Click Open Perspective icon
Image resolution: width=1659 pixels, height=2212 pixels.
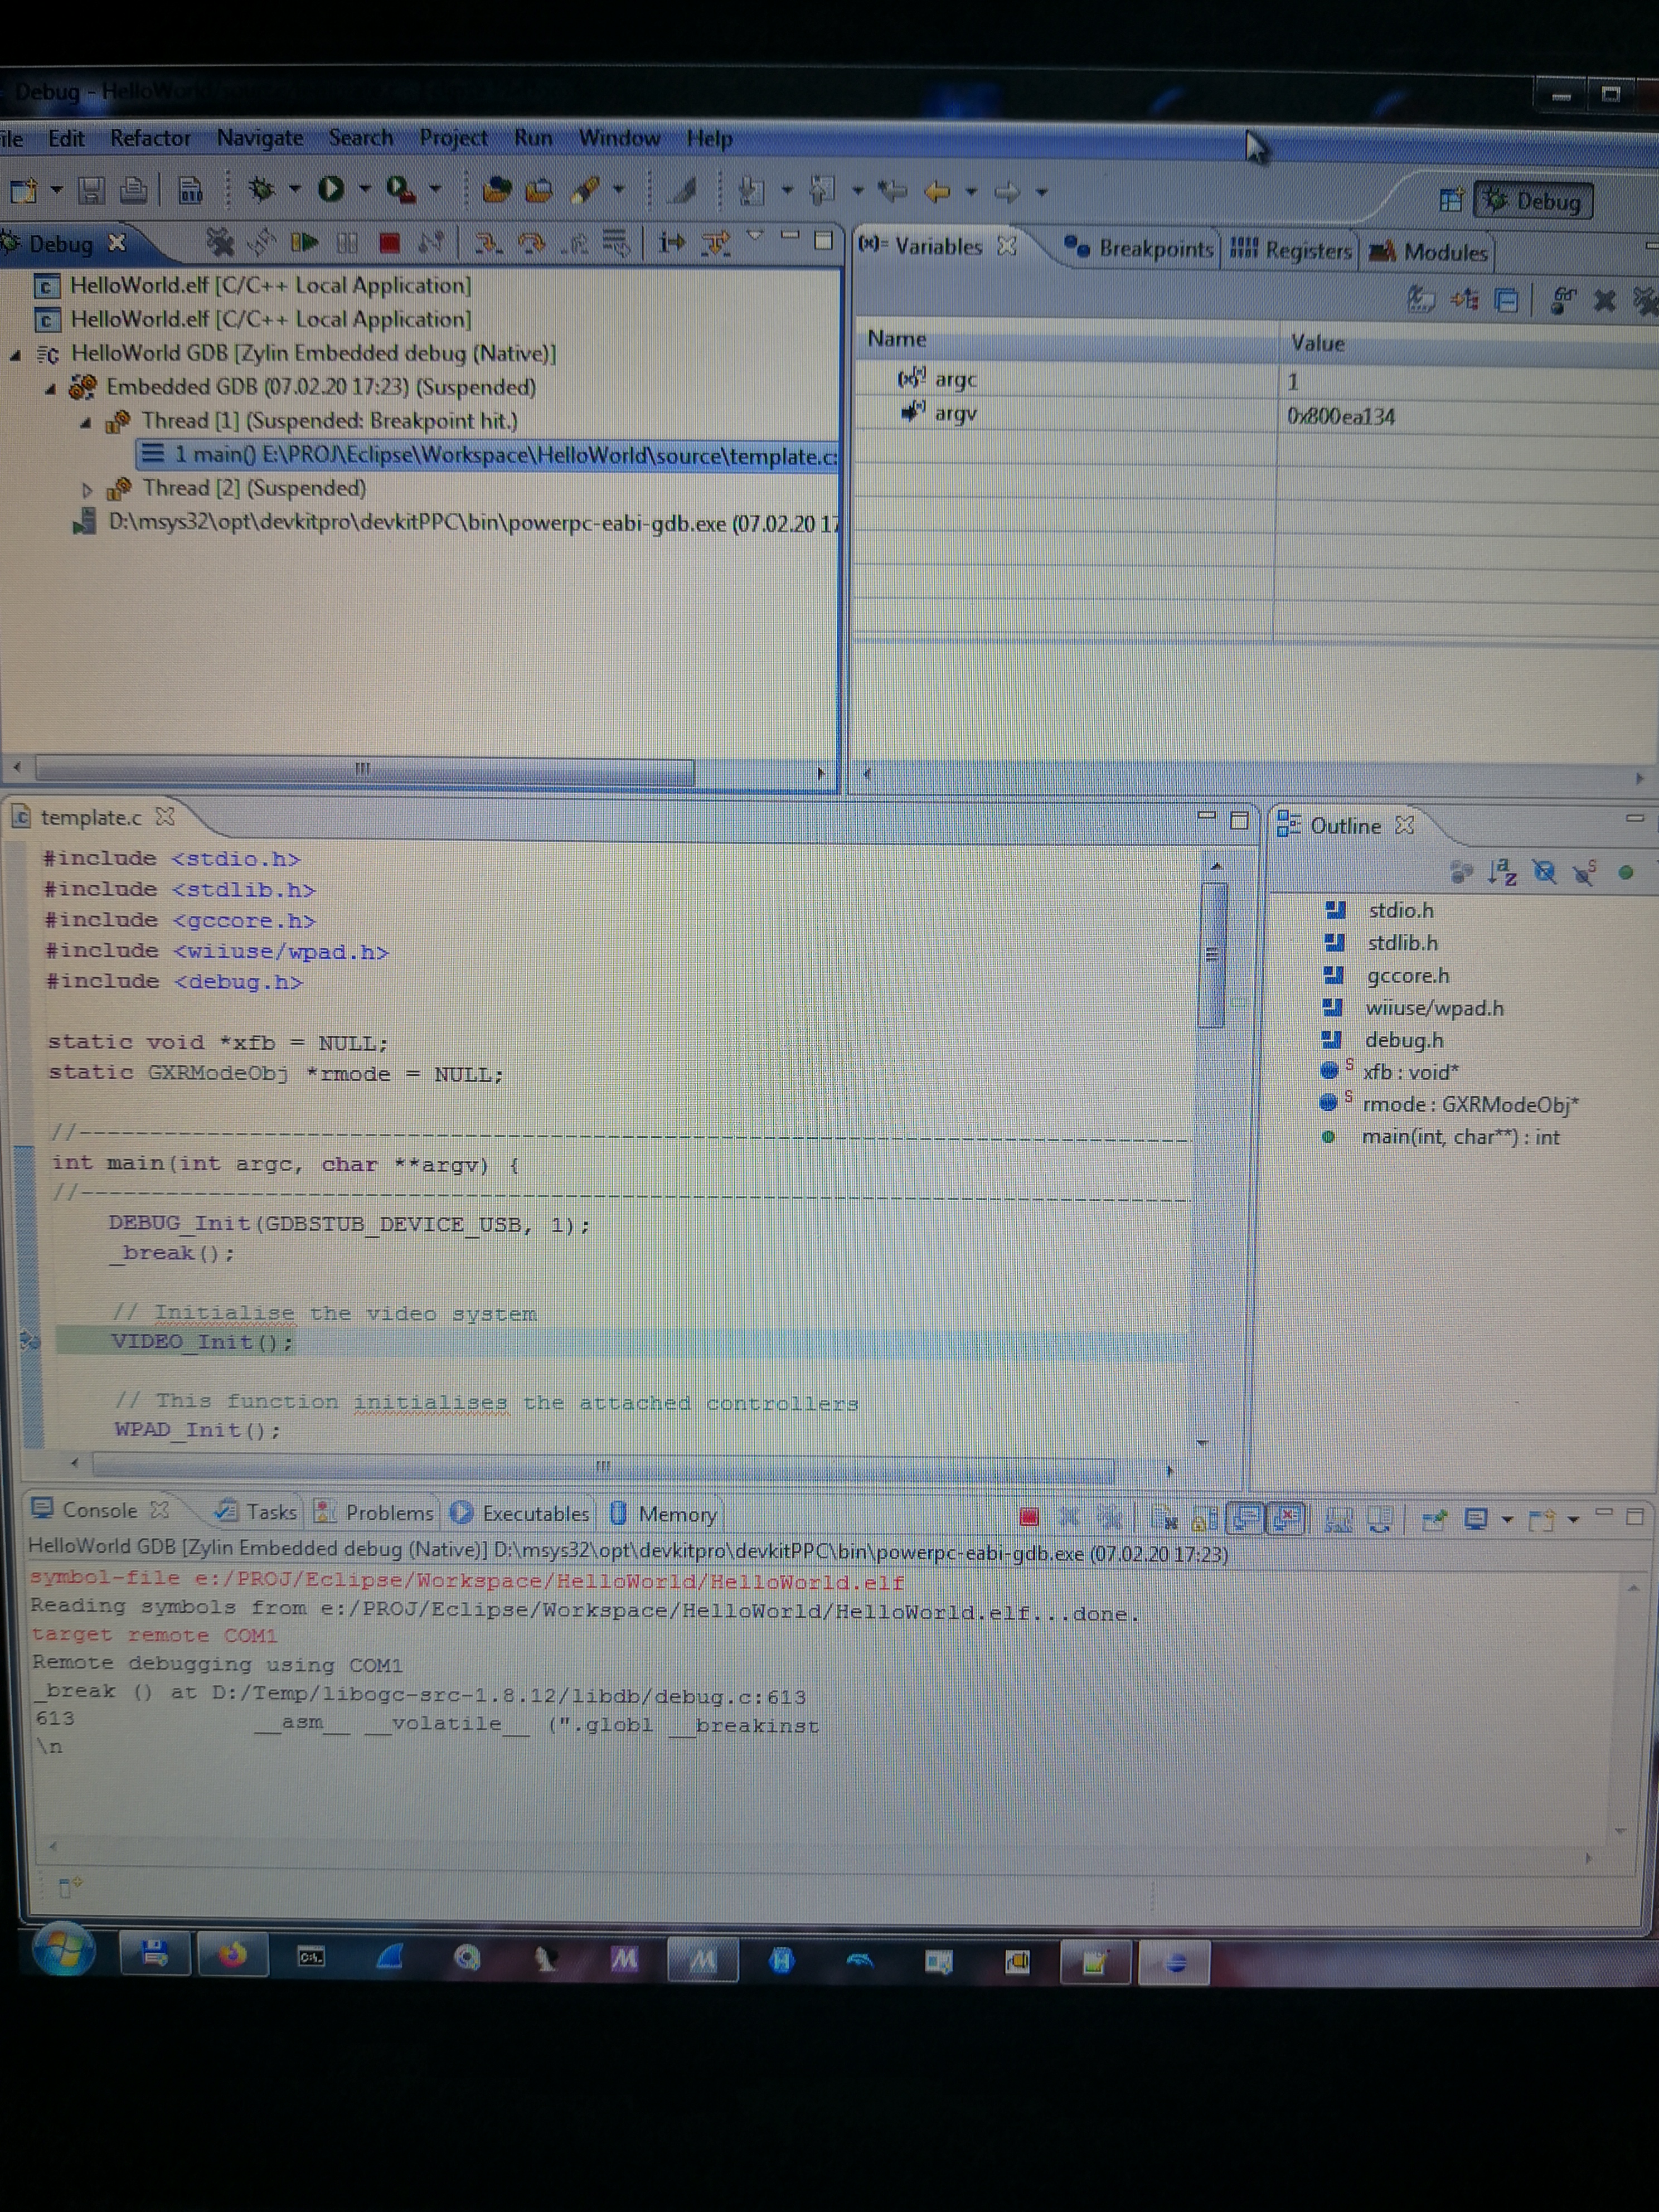click(1451, 200)
